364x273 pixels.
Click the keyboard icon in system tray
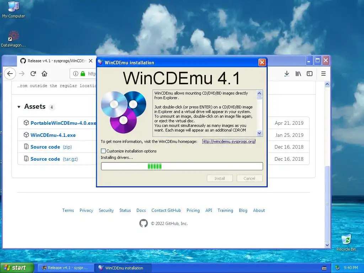pos(324,268)
